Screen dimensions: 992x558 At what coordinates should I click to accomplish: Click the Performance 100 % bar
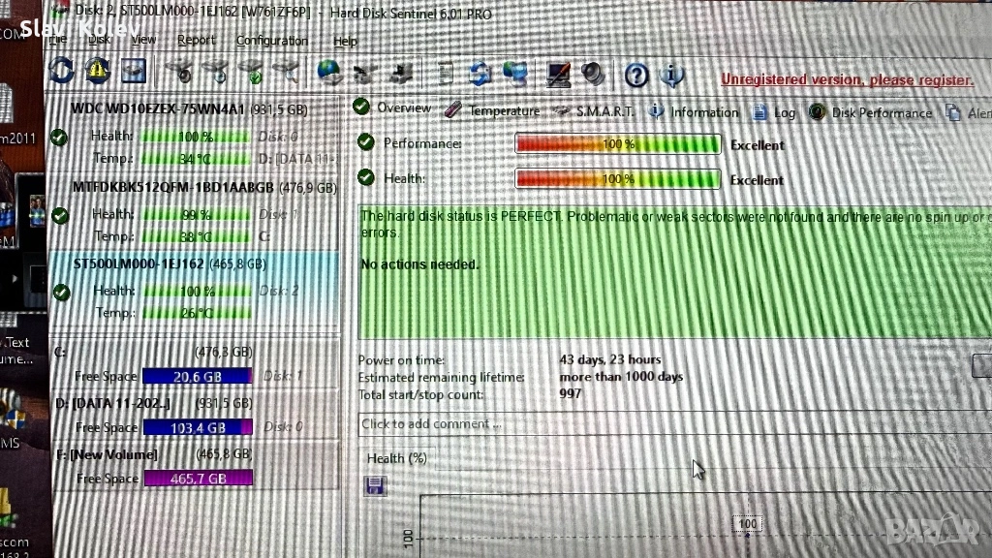(x=618, y=144)
